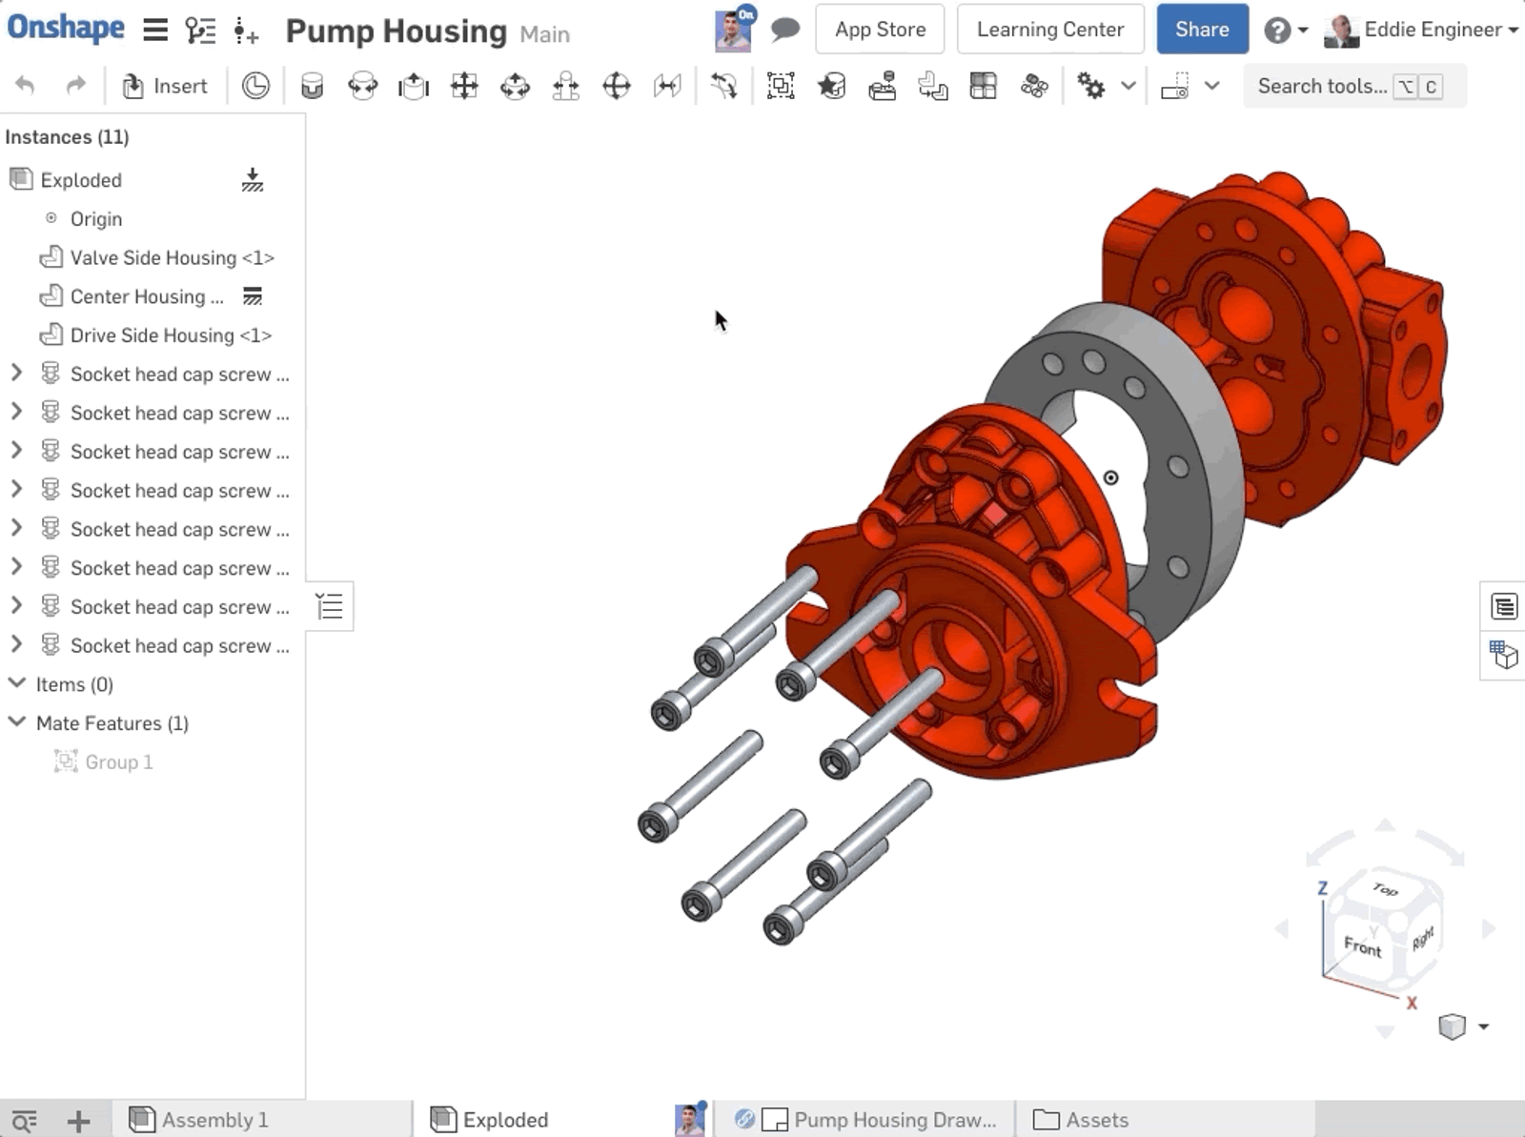
Task: Expand the first Socket head cap screw
Action: 16,374
